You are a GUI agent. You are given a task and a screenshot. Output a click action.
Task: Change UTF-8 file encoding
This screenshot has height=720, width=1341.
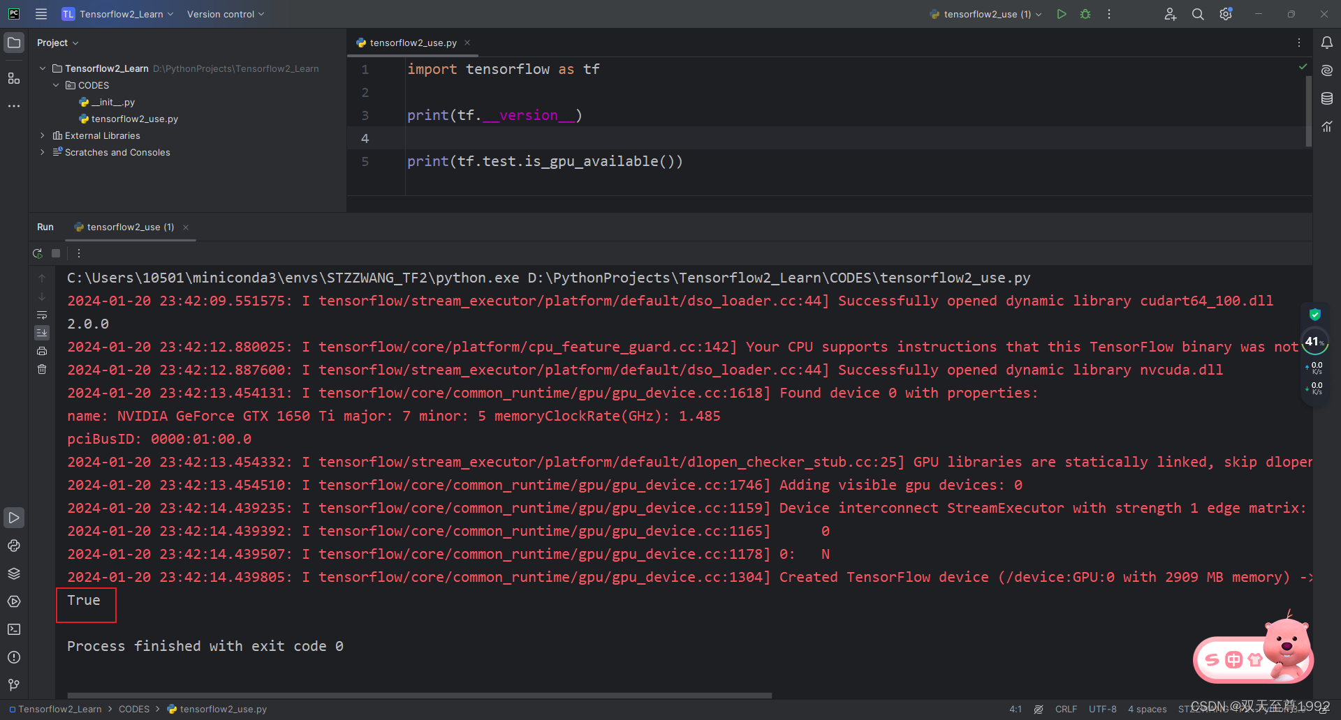(x=1103, y=709)
